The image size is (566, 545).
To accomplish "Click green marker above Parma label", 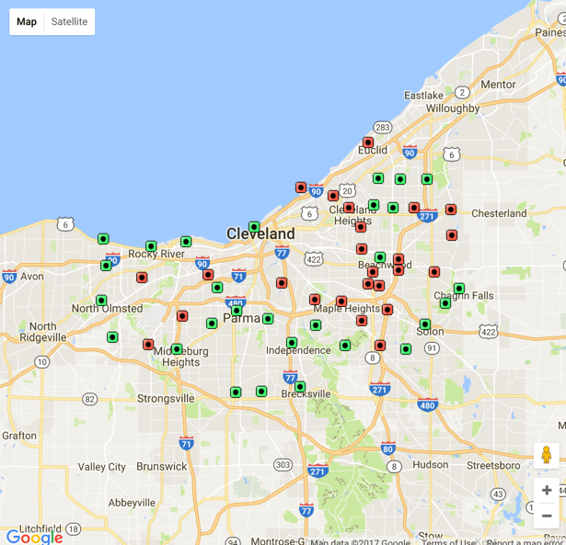I will (x=237, y=311).
